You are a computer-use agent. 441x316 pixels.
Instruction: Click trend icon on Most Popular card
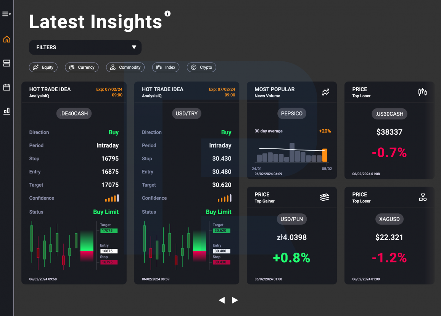pyautogui.click(x=325, y=92)
